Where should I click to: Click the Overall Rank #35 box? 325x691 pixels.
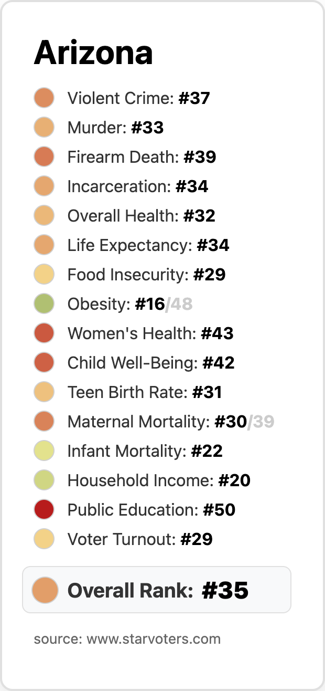point(157,590)
